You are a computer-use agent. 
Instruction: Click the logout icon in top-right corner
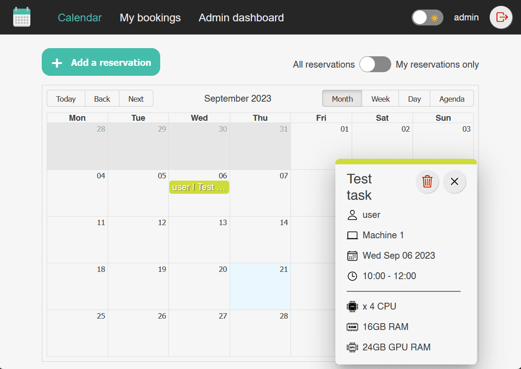pyautogui.click(x=501, y=17)
